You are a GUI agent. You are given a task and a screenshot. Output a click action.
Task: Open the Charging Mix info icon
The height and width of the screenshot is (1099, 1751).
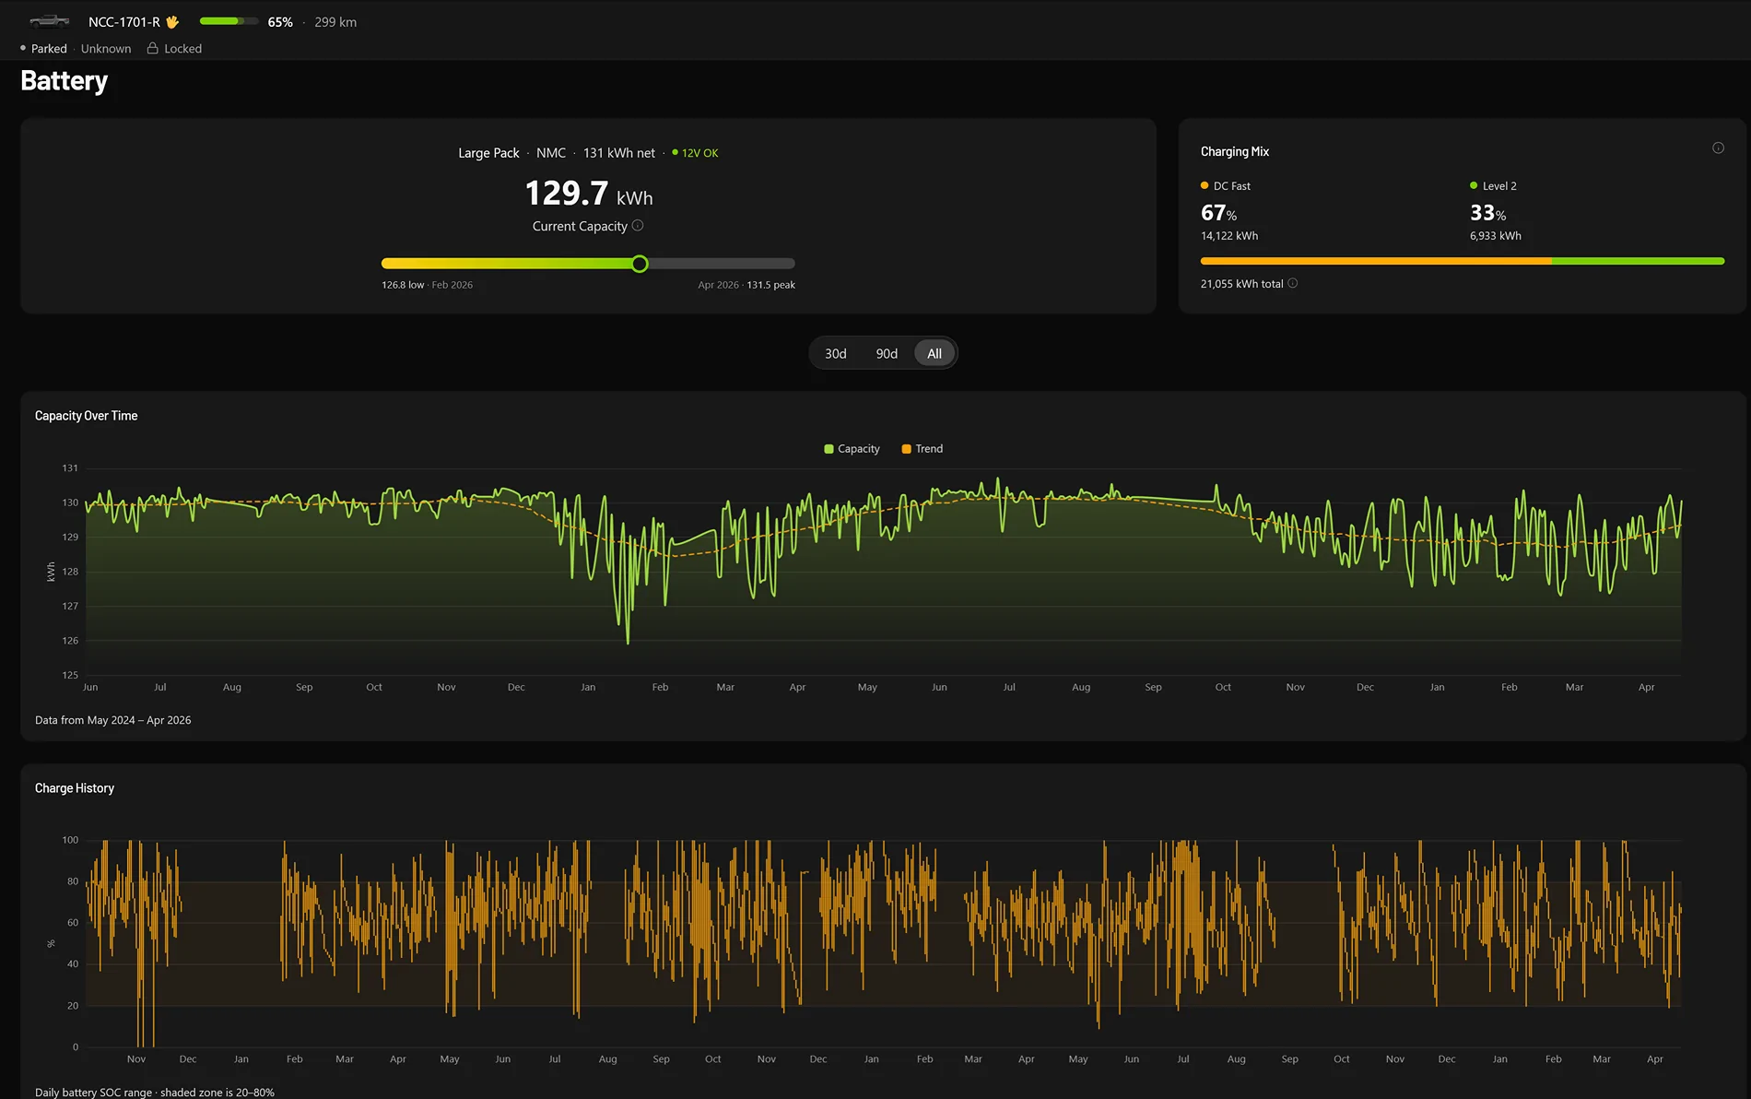click(1718, 148)
